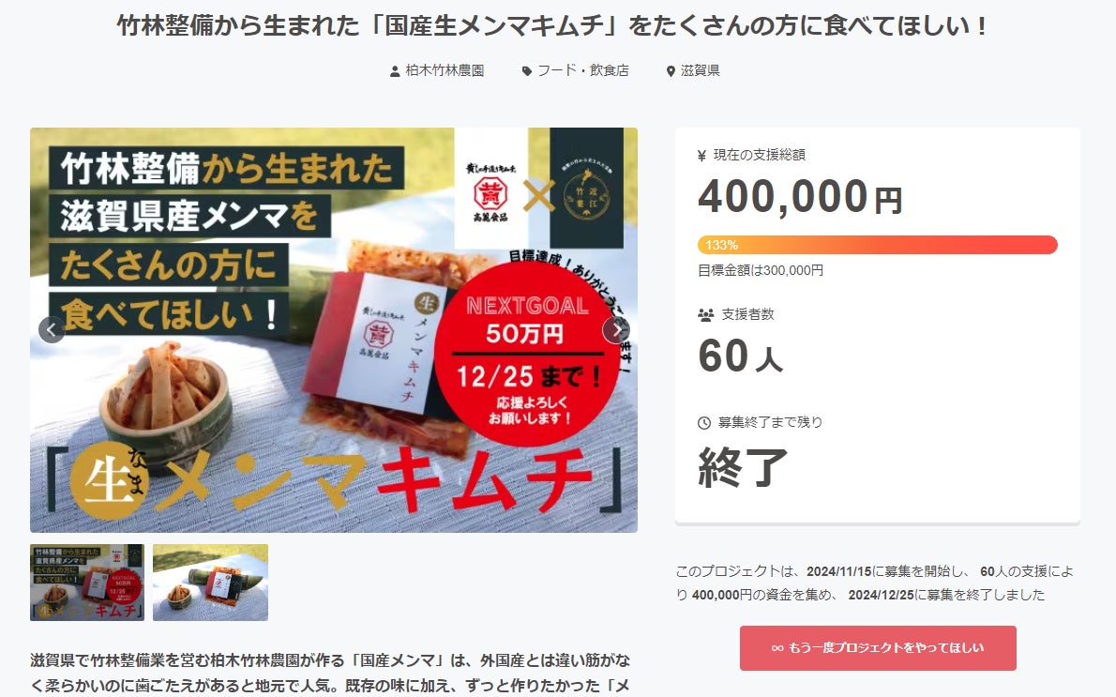Click the main メンマキムチ project image

click(334, 329)
